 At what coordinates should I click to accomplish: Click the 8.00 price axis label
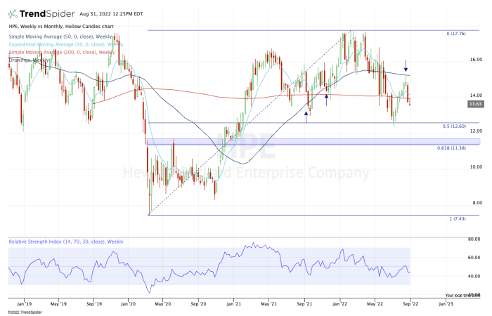477,203
